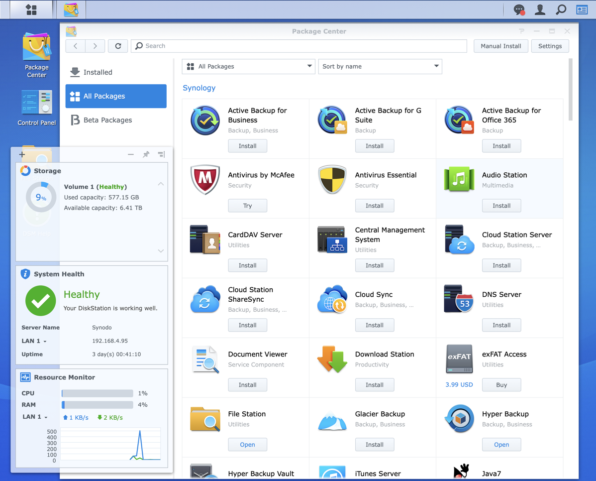Click the CardDAV Server icon

205,240
